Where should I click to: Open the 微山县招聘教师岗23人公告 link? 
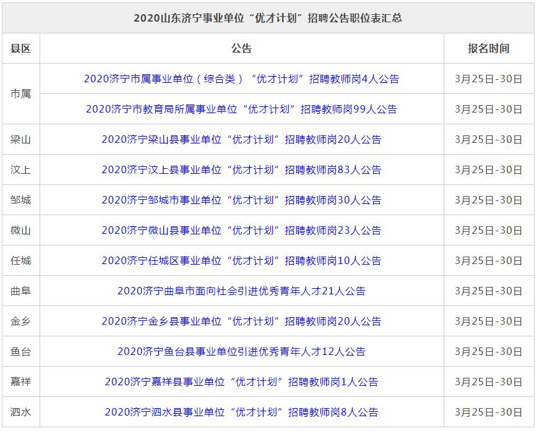coord(241,231)
